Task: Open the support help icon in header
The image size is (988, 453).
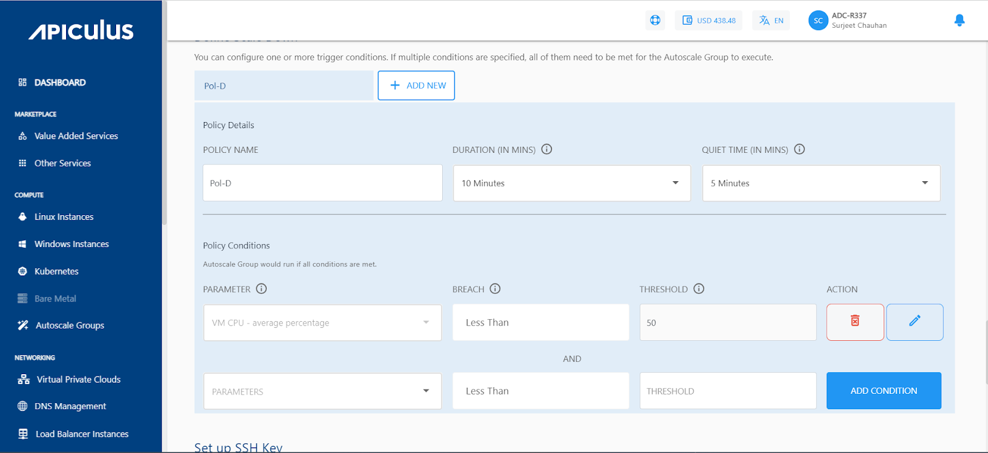Action: 655,20
